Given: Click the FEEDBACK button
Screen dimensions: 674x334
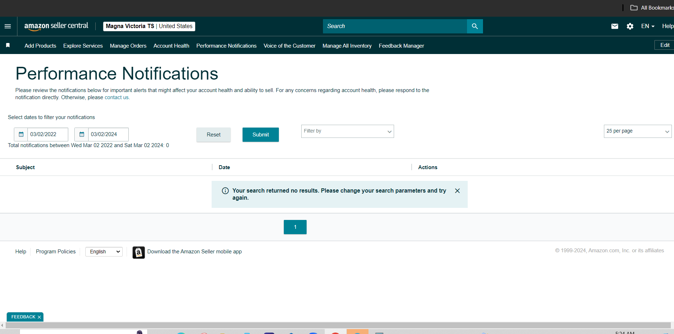Looking at the screenshot, I should pos(23,317).
